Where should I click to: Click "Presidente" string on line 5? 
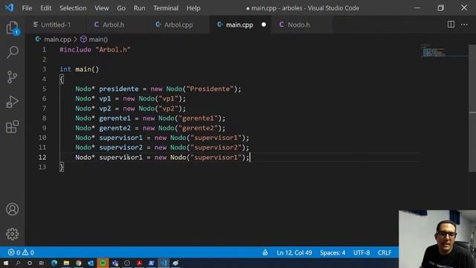[x=210, y=89]
